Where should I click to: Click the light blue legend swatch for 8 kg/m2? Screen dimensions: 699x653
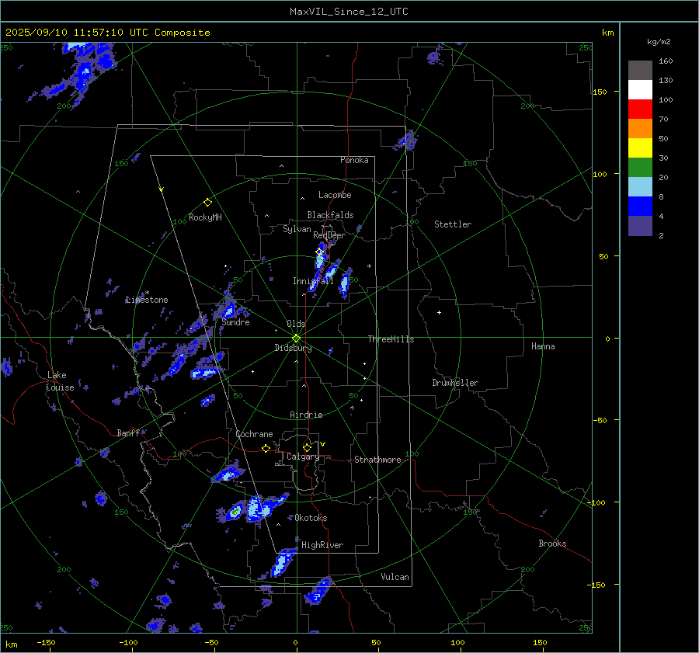point(640,187)
